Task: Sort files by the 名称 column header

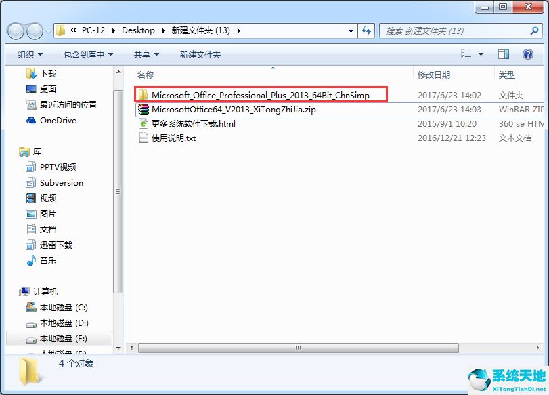Action: [x=146, y=75]
